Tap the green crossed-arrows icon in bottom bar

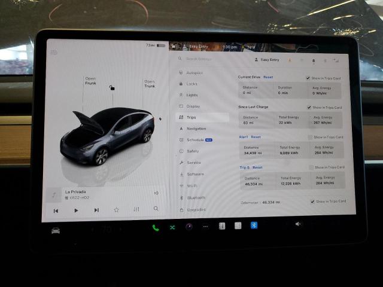point(172,227)
